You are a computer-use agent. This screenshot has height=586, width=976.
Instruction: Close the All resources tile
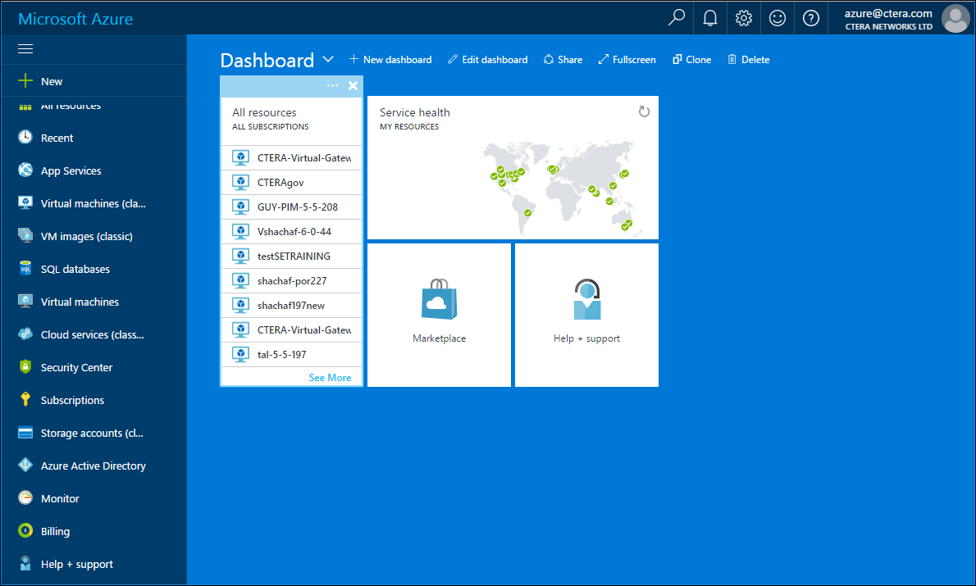coord(353,86)
